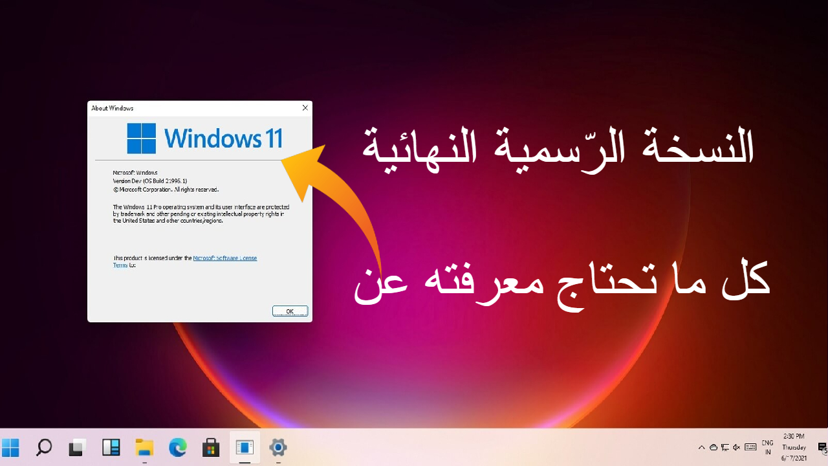Image resolution: width=828 pixels, height=466 pixels.
Task: Launch Microsoft Edge from the taskbar
Action: pos(178,447)
